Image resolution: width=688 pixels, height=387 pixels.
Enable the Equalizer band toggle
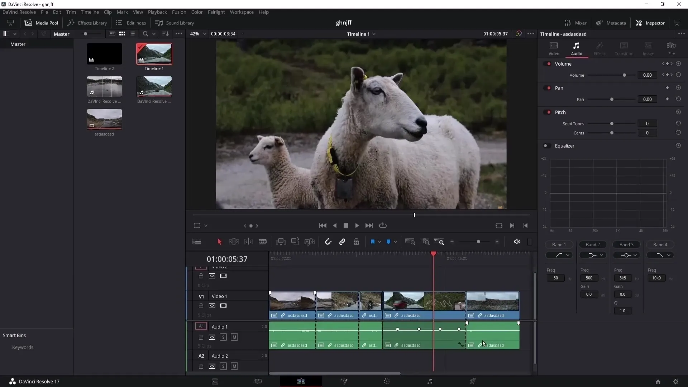(x=546, y=145)
